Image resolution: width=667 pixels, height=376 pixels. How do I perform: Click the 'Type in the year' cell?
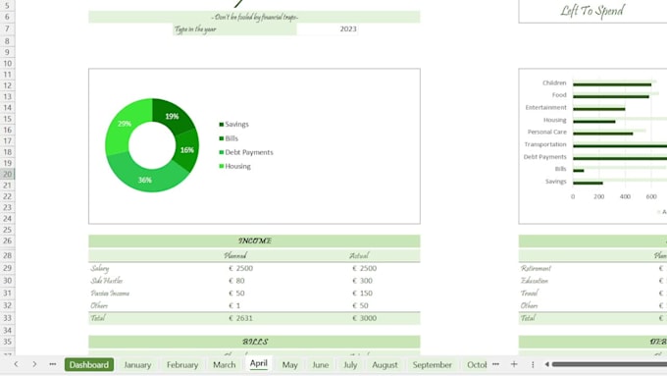[234, 28]
